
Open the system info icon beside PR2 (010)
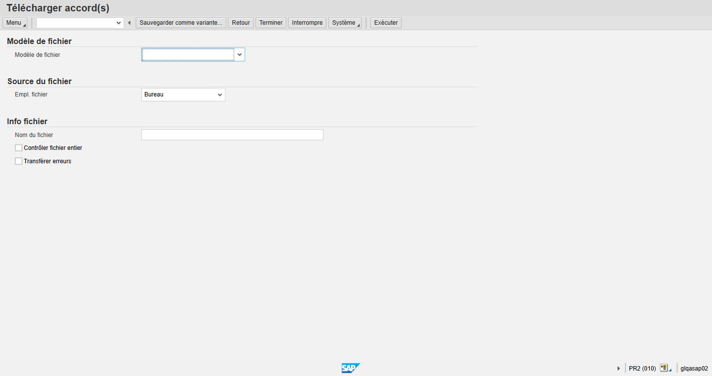664,368
